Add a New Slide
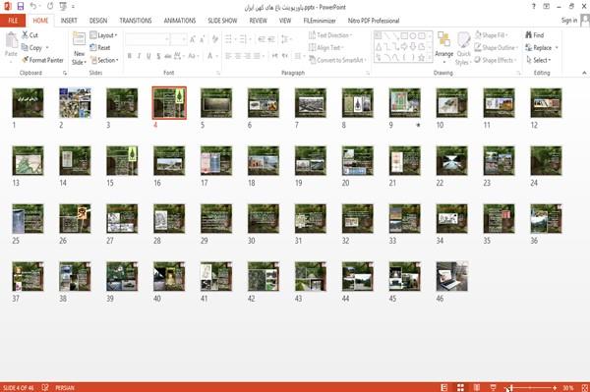This screenshot has width=590, height=392. coord(79,48)
